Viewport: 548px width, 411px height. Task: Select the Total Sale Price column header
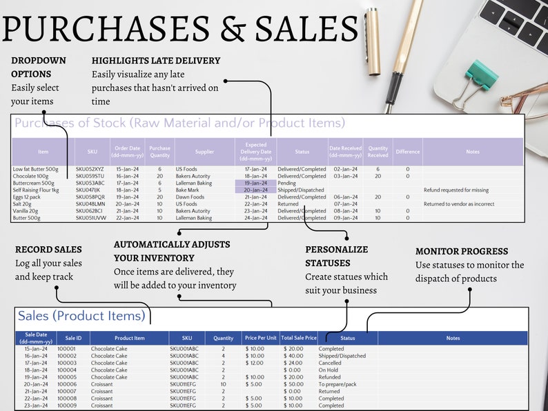click(x=299, y=338)
